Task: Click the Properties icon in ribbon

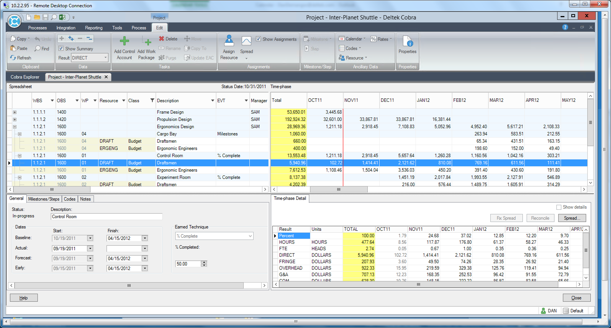Action: point(407,41)
